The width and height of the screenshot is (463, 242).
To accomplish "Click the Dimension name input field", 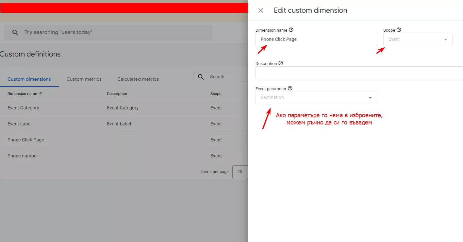I will coord(317,39).
